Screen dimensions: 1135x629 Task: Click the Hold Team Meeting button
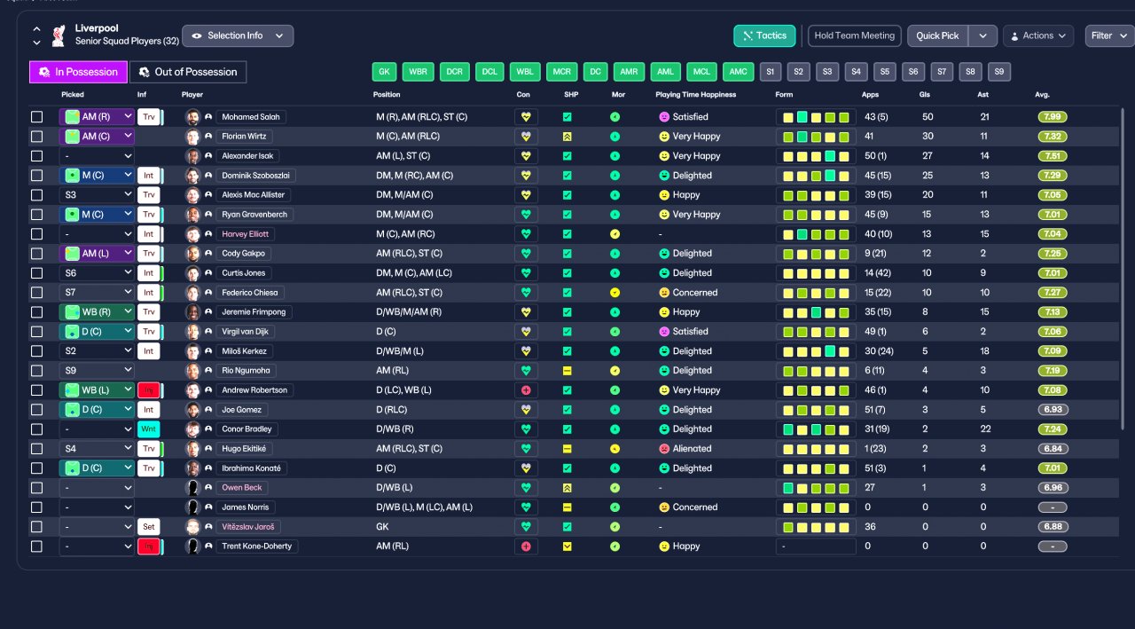(x=855, y=35)
